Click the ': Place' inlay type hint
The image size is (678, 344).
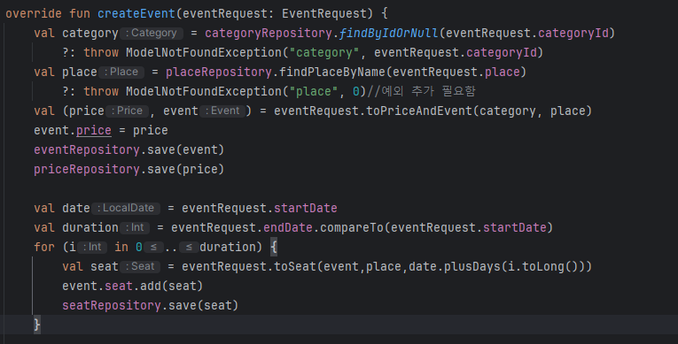121,73
